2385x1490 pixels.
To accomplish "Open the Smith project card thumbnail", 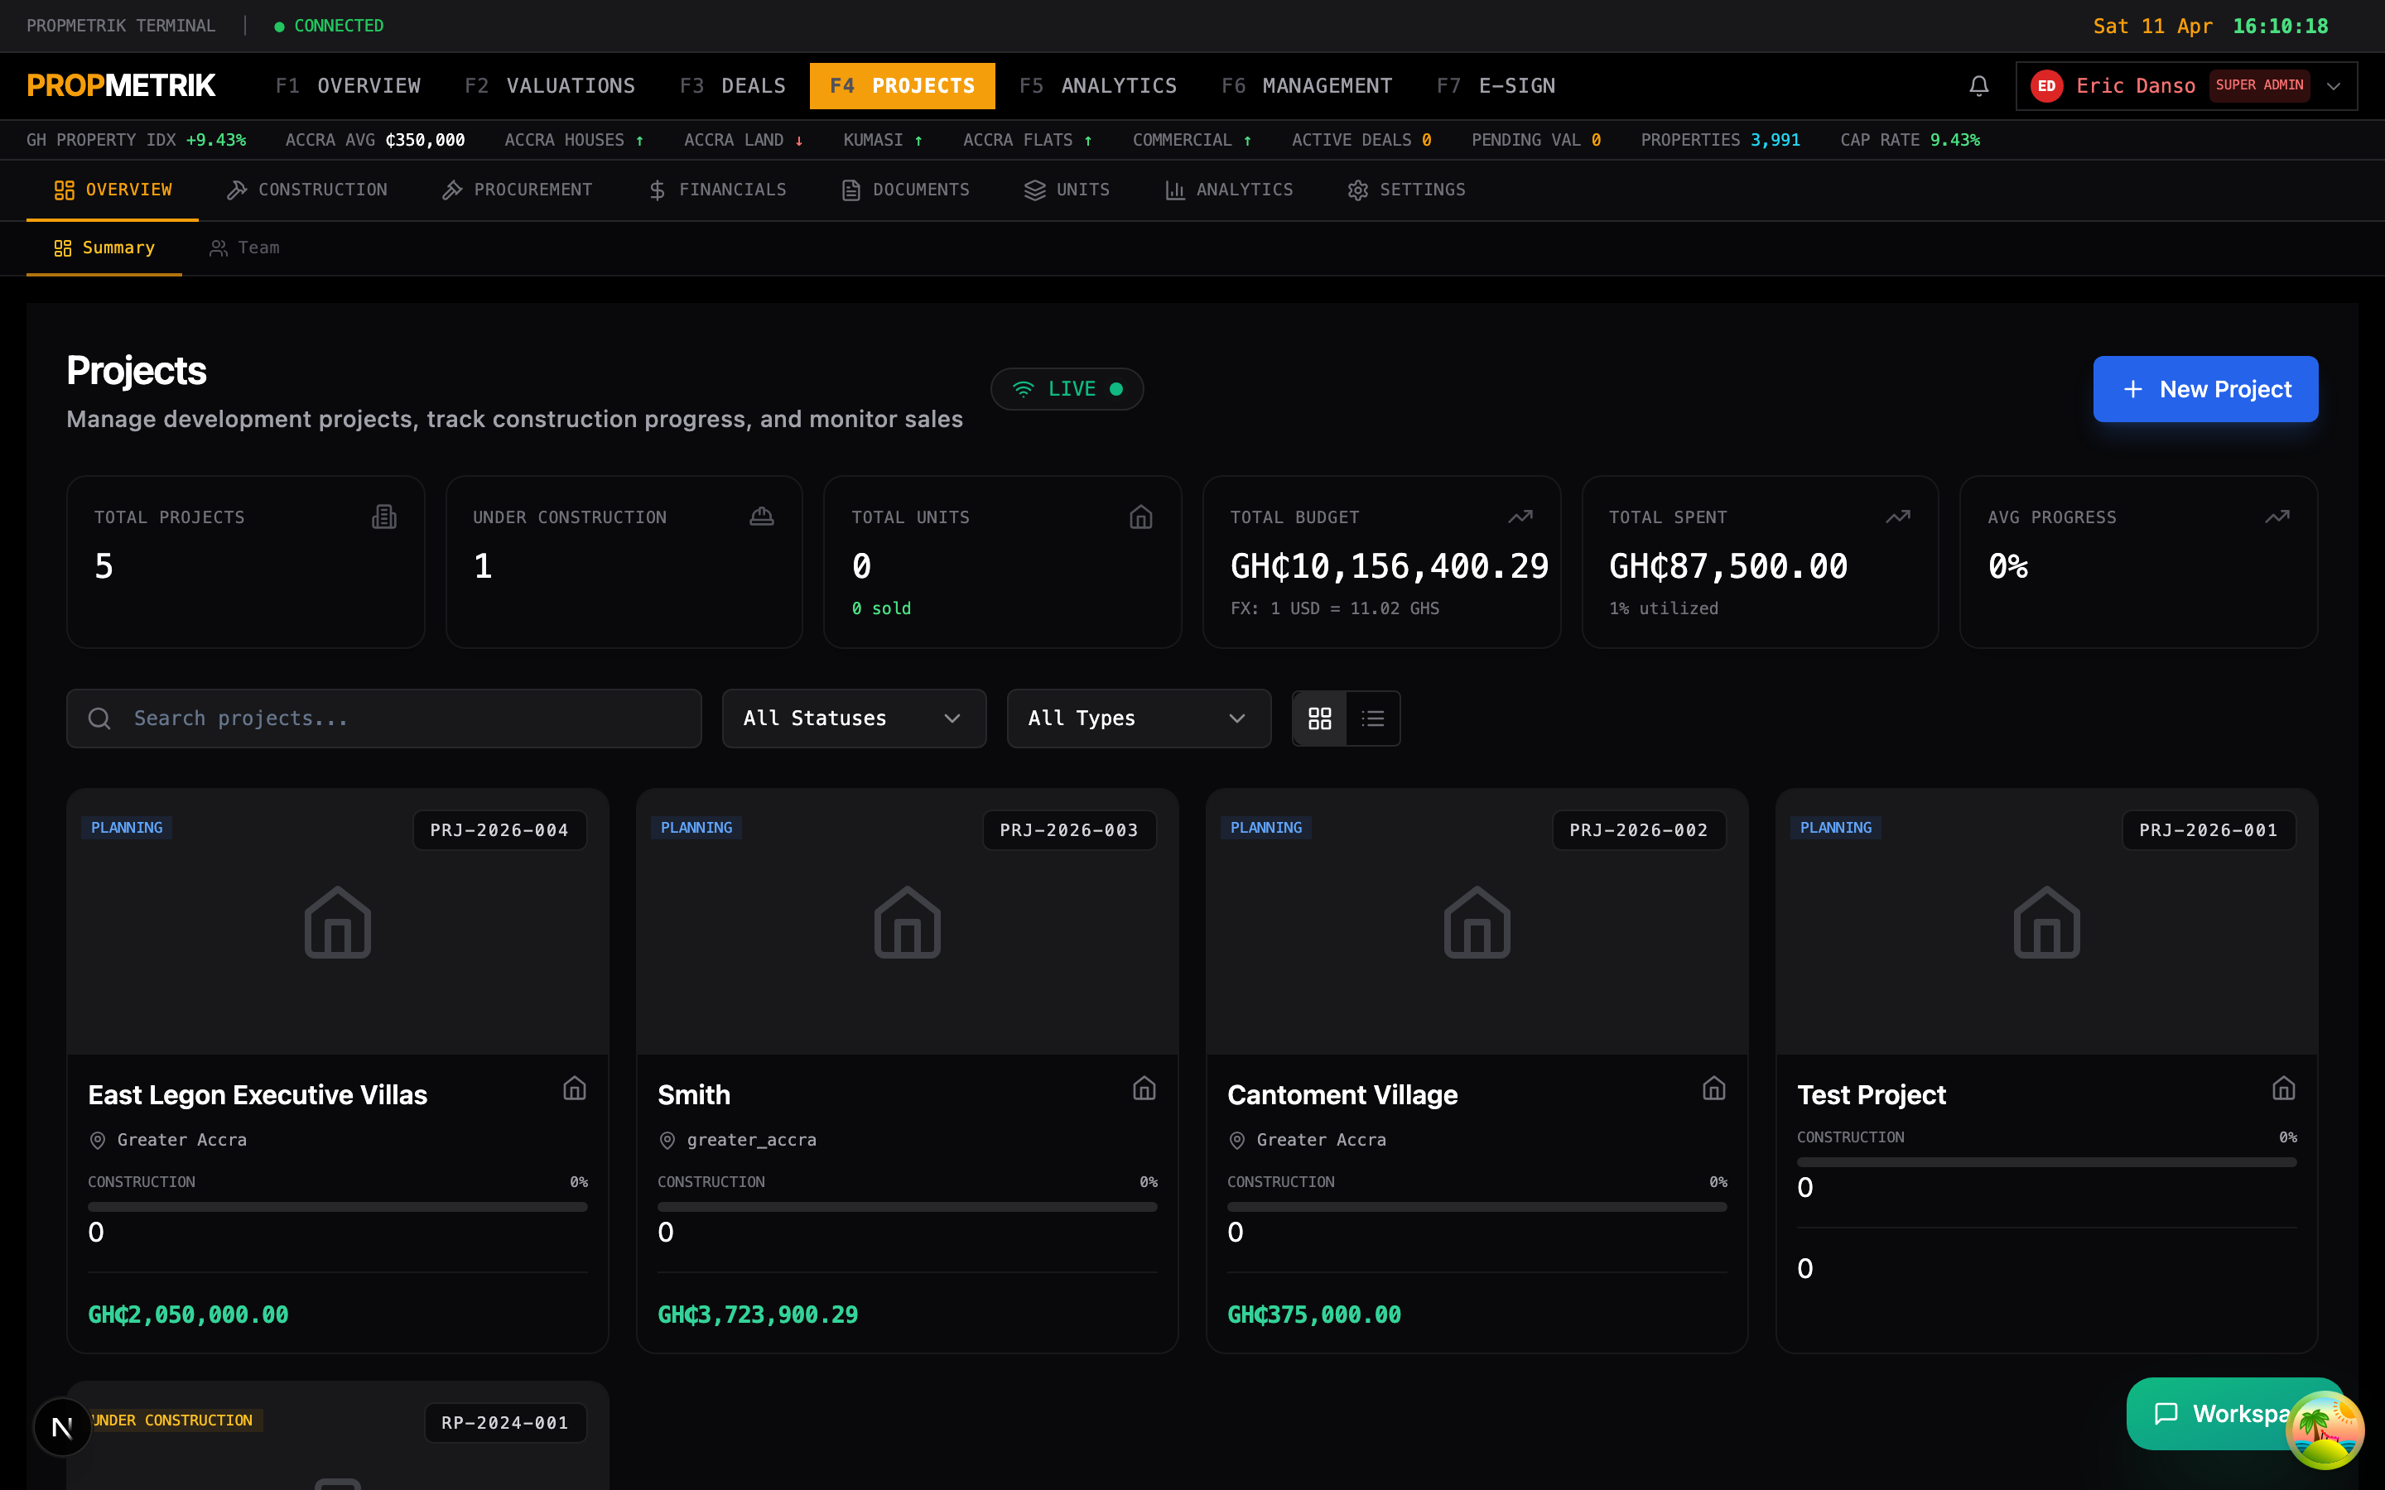I will (907, 921).
